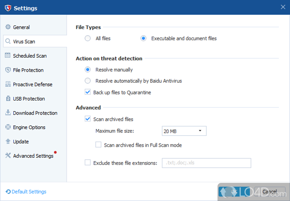The image size is (290, 201).
Task: Open the Maximum file size dropdown
Action: 184,131
